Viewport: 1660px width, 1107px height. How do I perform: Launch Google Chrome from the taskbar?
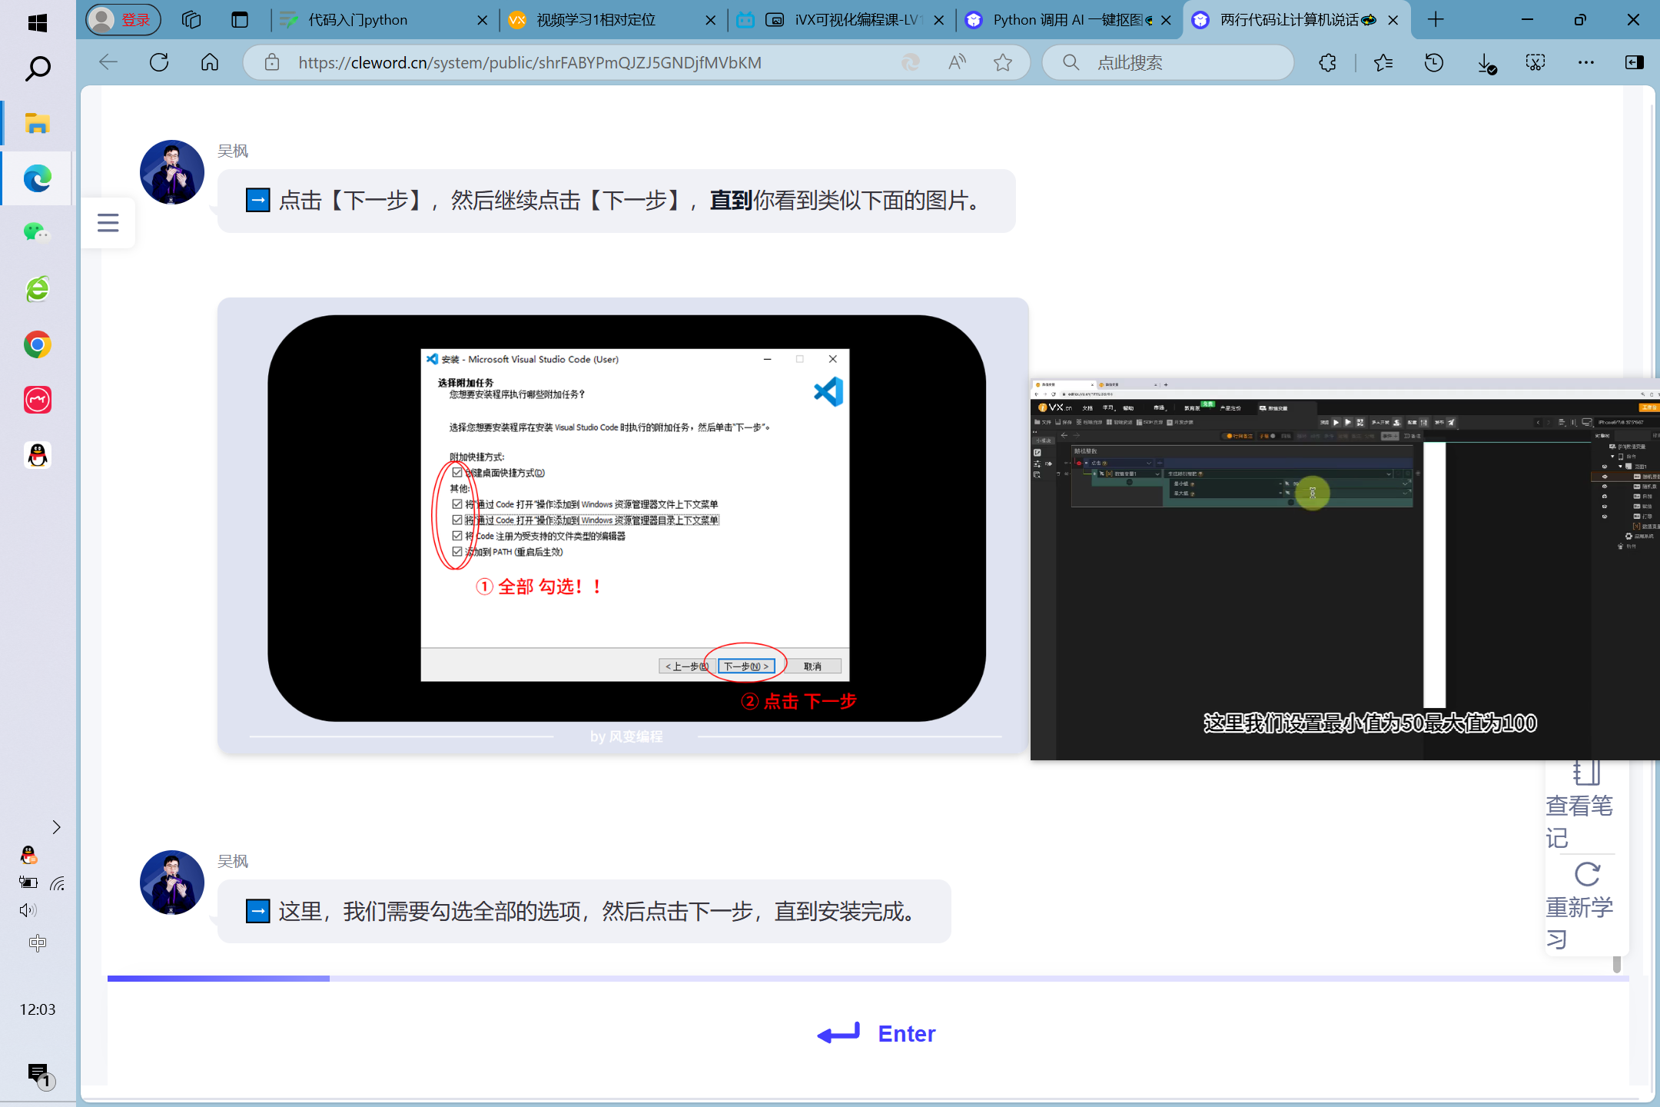pos(37,344)
